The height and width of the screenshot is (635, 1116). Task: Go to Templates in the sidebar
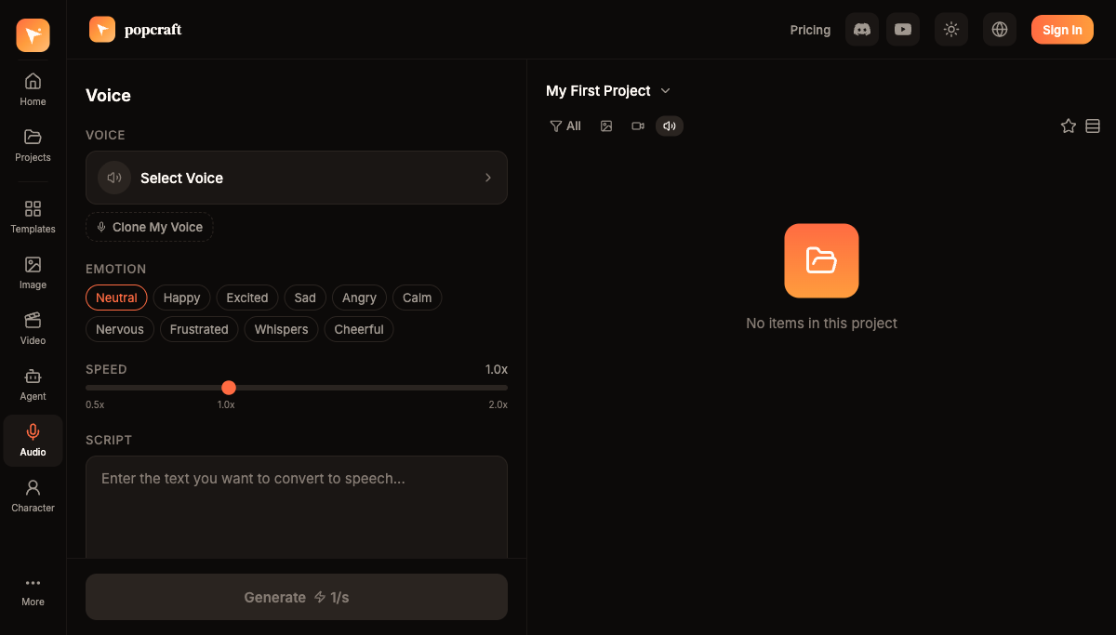tap(33, 217)
